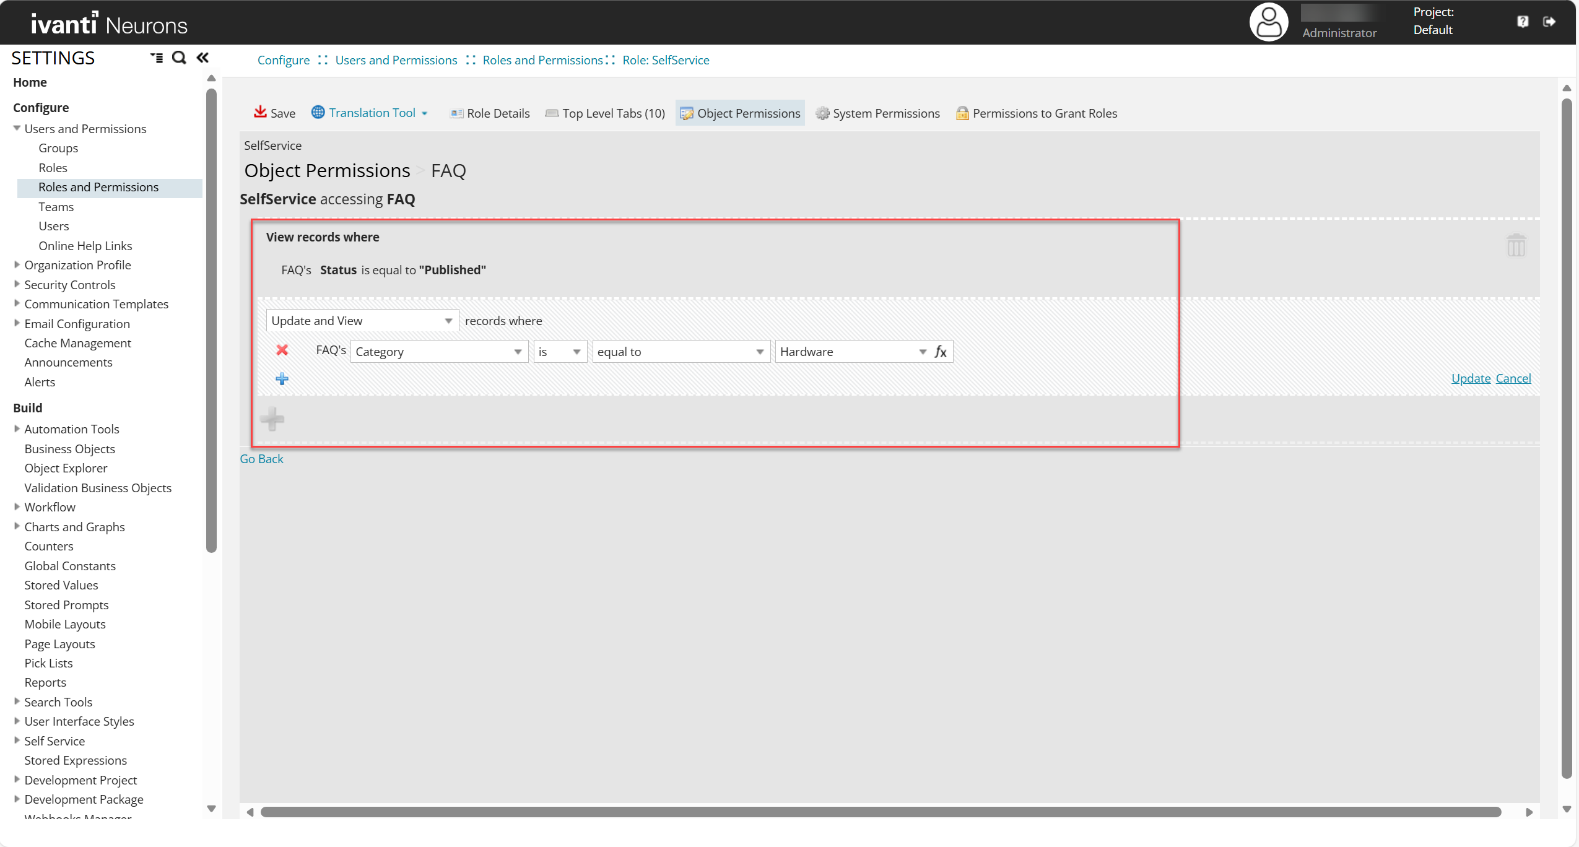Click the settings search magnifier icon
The image size is (1579, 847).
tap(179, 58)
